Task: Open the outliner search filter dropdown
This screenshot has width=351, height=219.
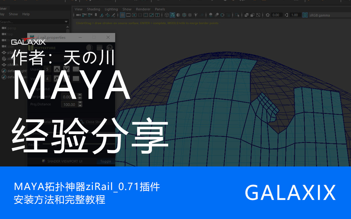Action: [x=66, y=22]
